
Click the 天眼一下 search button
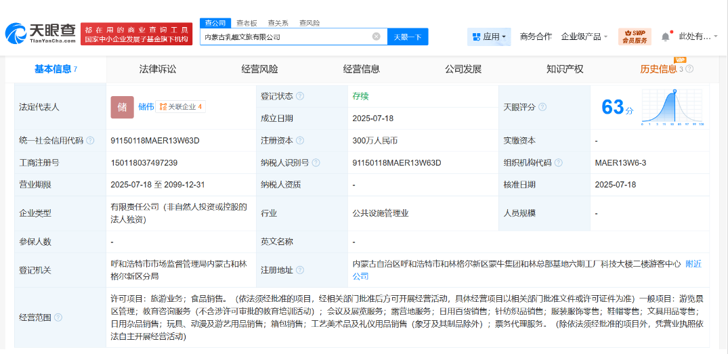coord(408,37)
